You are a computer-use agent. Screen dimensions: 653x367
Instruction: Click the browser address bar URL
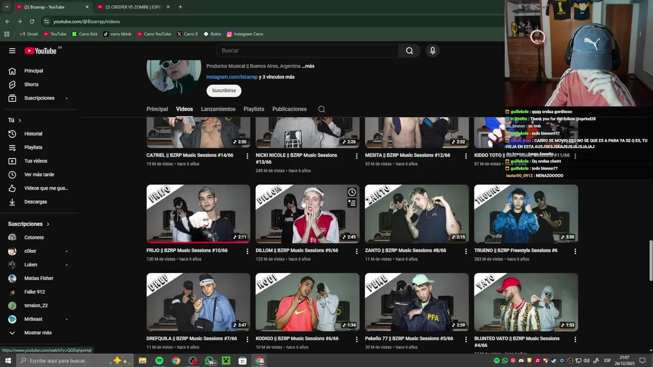pyautogui.click(x=87, y=21)
